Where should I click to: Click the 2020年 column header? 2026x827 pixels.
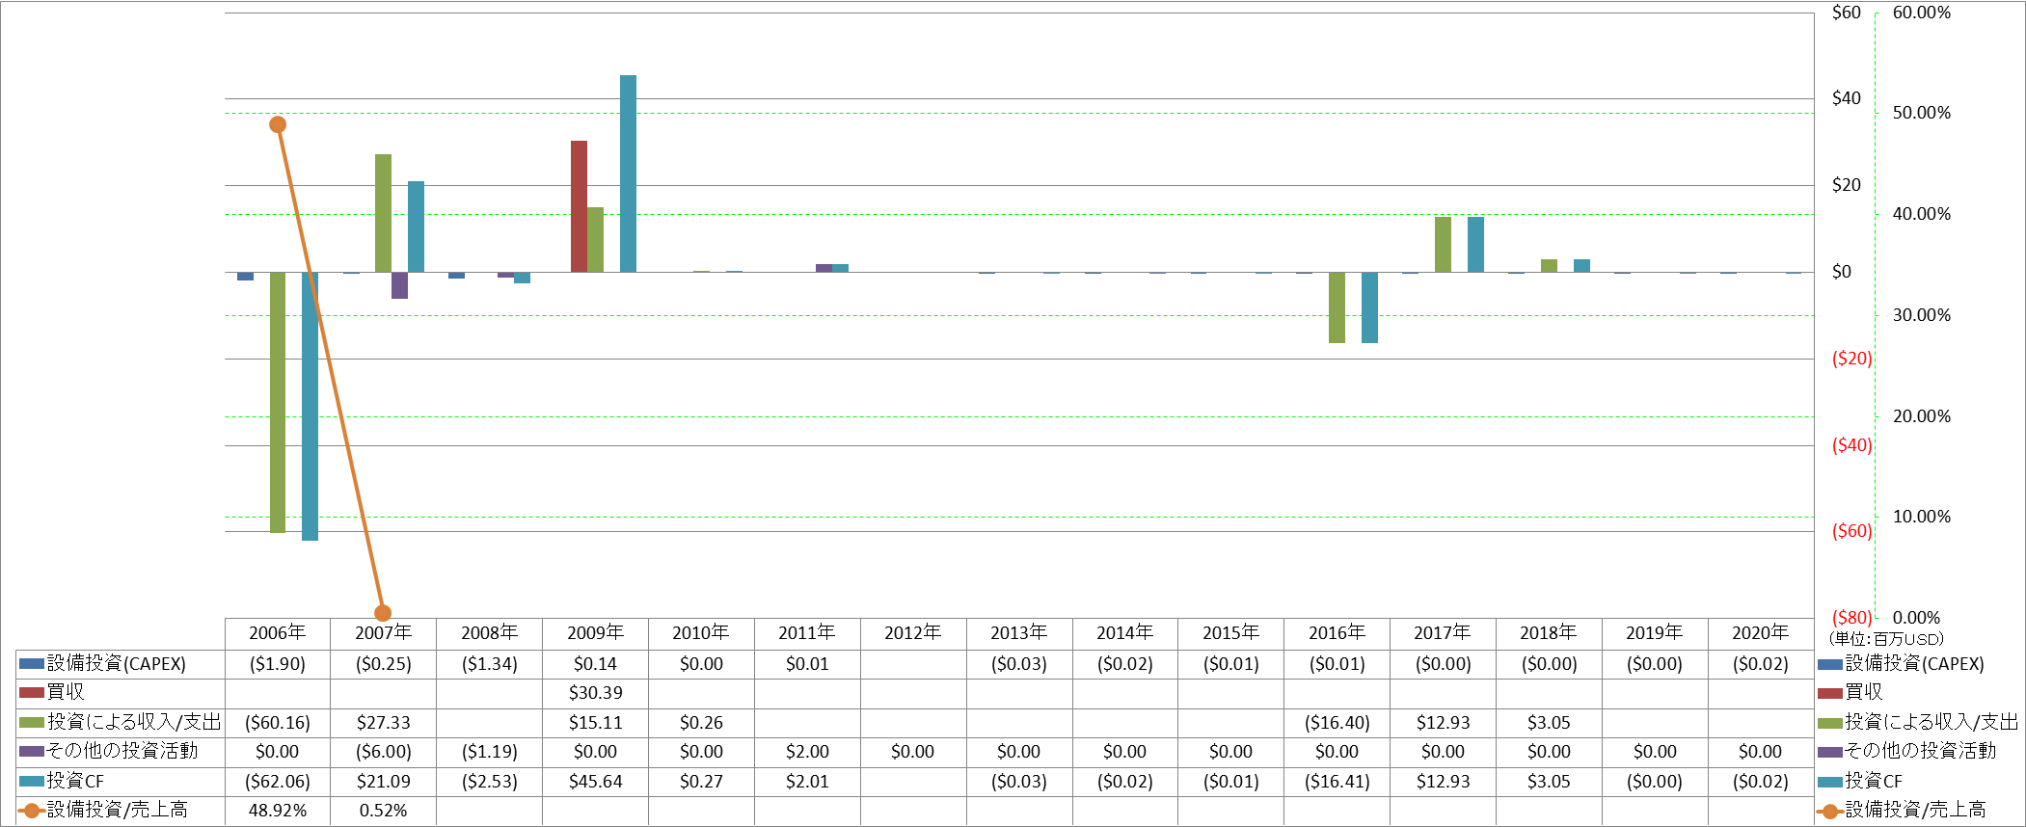(x=1760, y=633)
